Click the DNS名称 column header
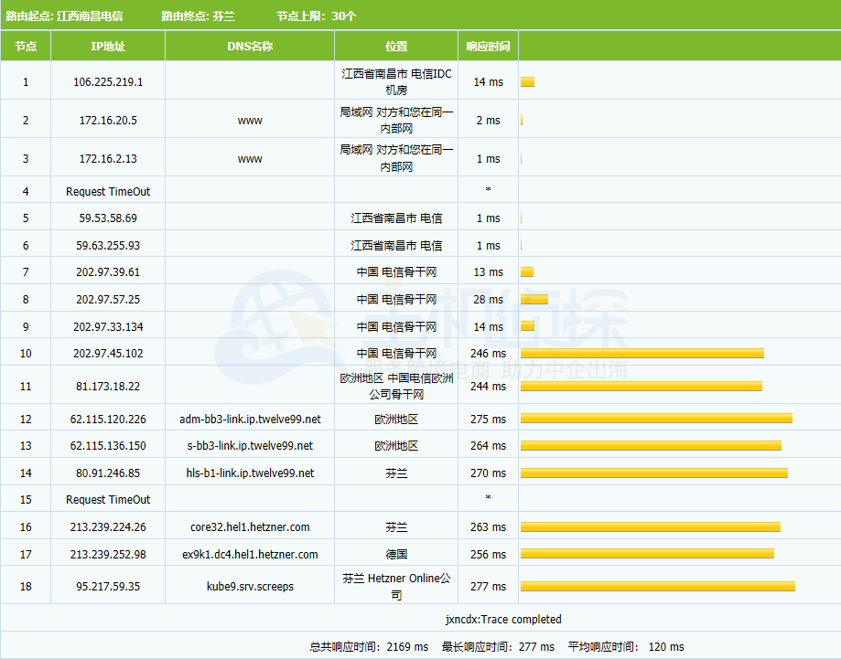 point(250,47)
